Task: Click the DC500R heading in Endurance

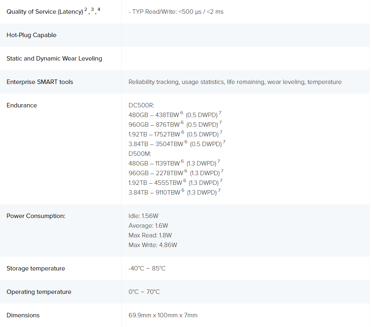Action: [x=141, y=105]
